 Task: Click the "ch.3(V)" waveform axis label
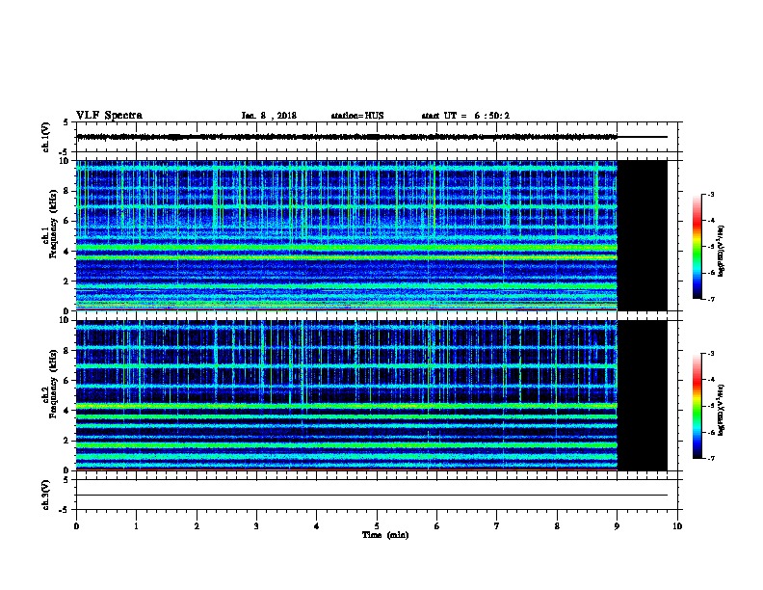(x=45, y=495)
